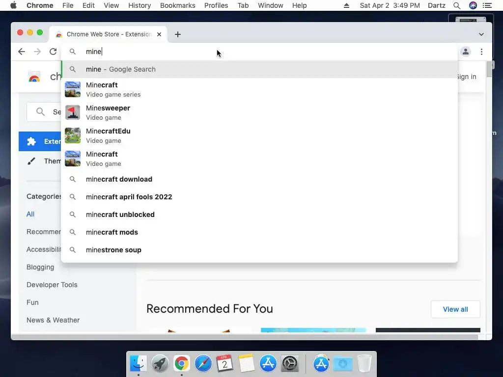The image size is (503, 377).
Task: Open Finder from the Dock
Action: pos(138,363)
